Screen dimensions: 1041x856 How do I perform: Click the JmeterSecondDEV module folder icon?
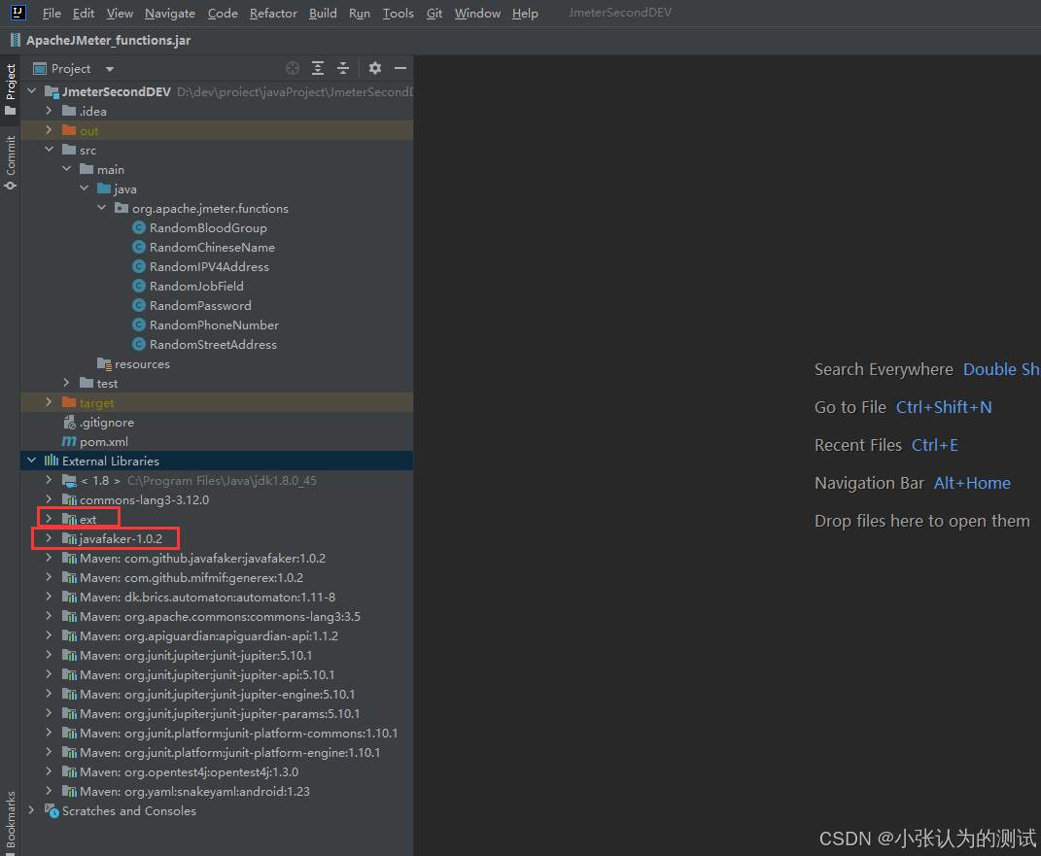[x=52, y=91]
